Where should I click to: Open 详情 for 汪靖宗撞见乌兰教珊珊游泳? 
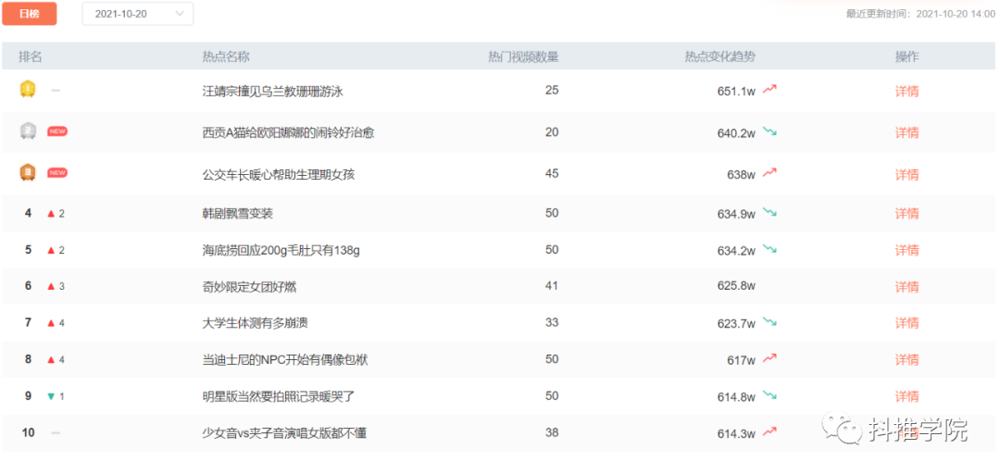[x=906, y=92]
